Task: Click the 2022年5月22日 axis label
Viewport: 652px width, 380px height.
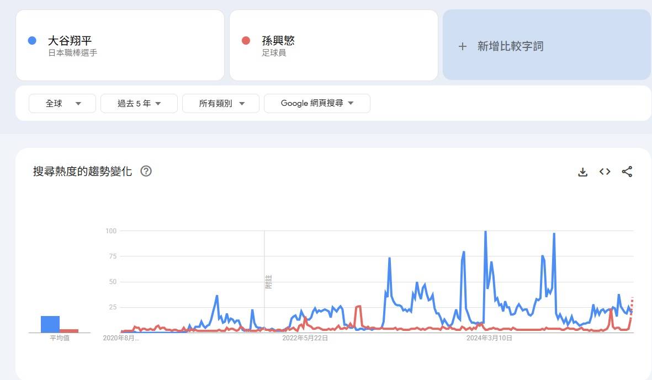Action: pyautogui.click(x=305, y=338)
